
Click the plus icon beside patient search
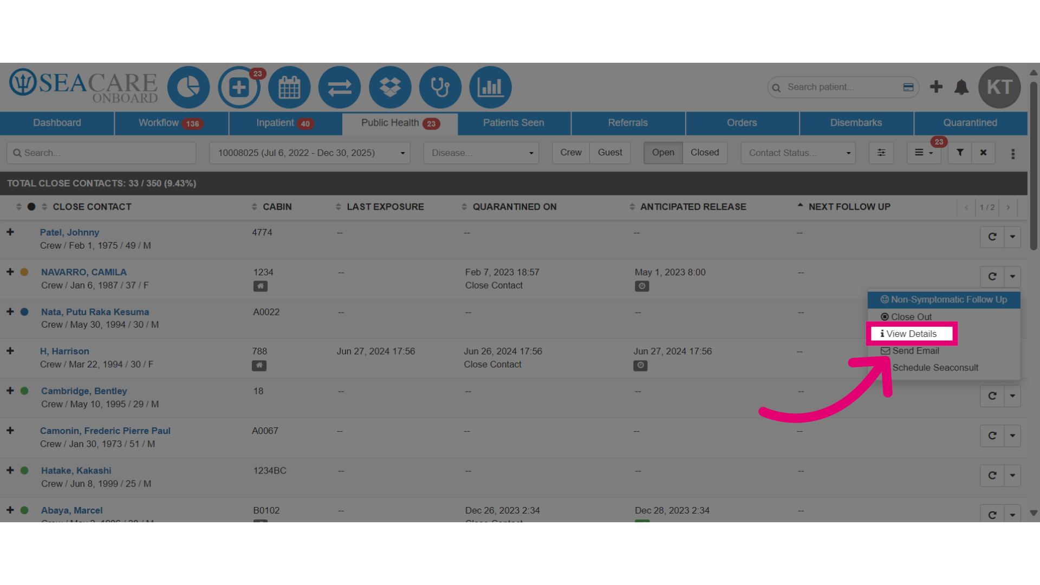[936, 87]
